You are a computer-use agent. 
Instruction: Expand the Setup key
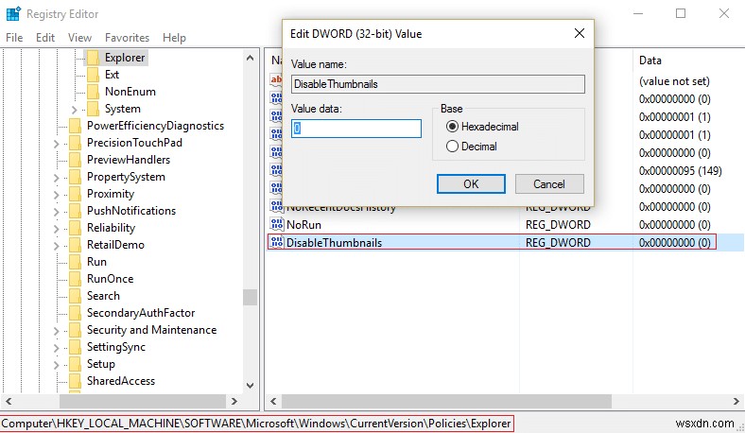click(56, 365)
